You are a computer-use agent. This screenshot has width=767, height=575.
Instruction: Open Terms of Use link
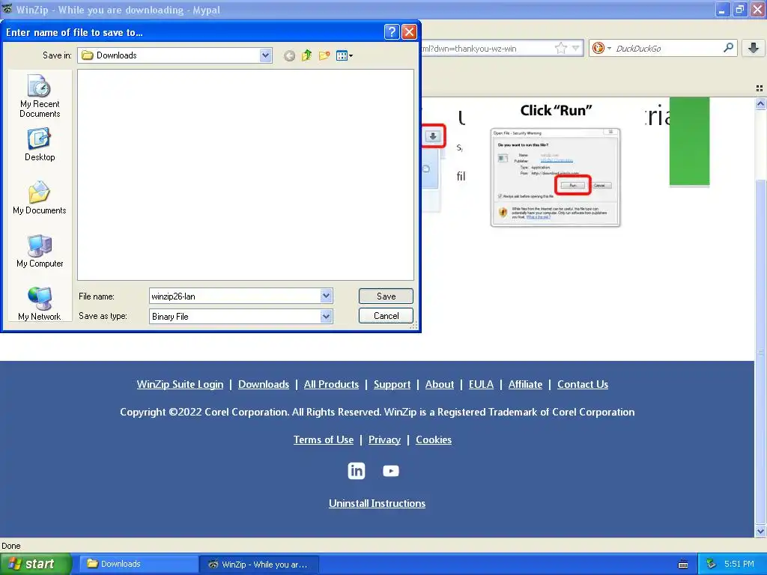click(324, 439)
